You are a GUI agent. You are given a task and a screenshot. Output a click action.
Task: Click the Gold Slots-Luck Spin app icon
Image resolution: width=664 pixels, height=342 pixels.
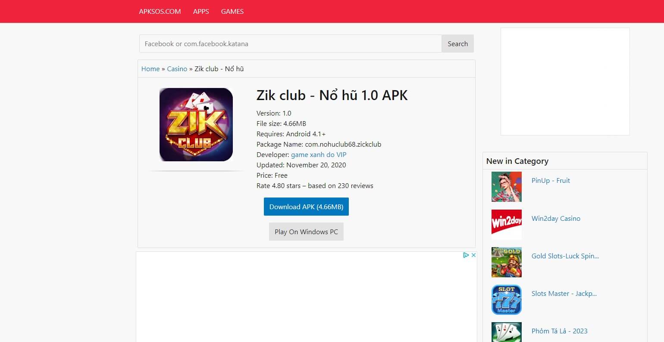[507, 262]
